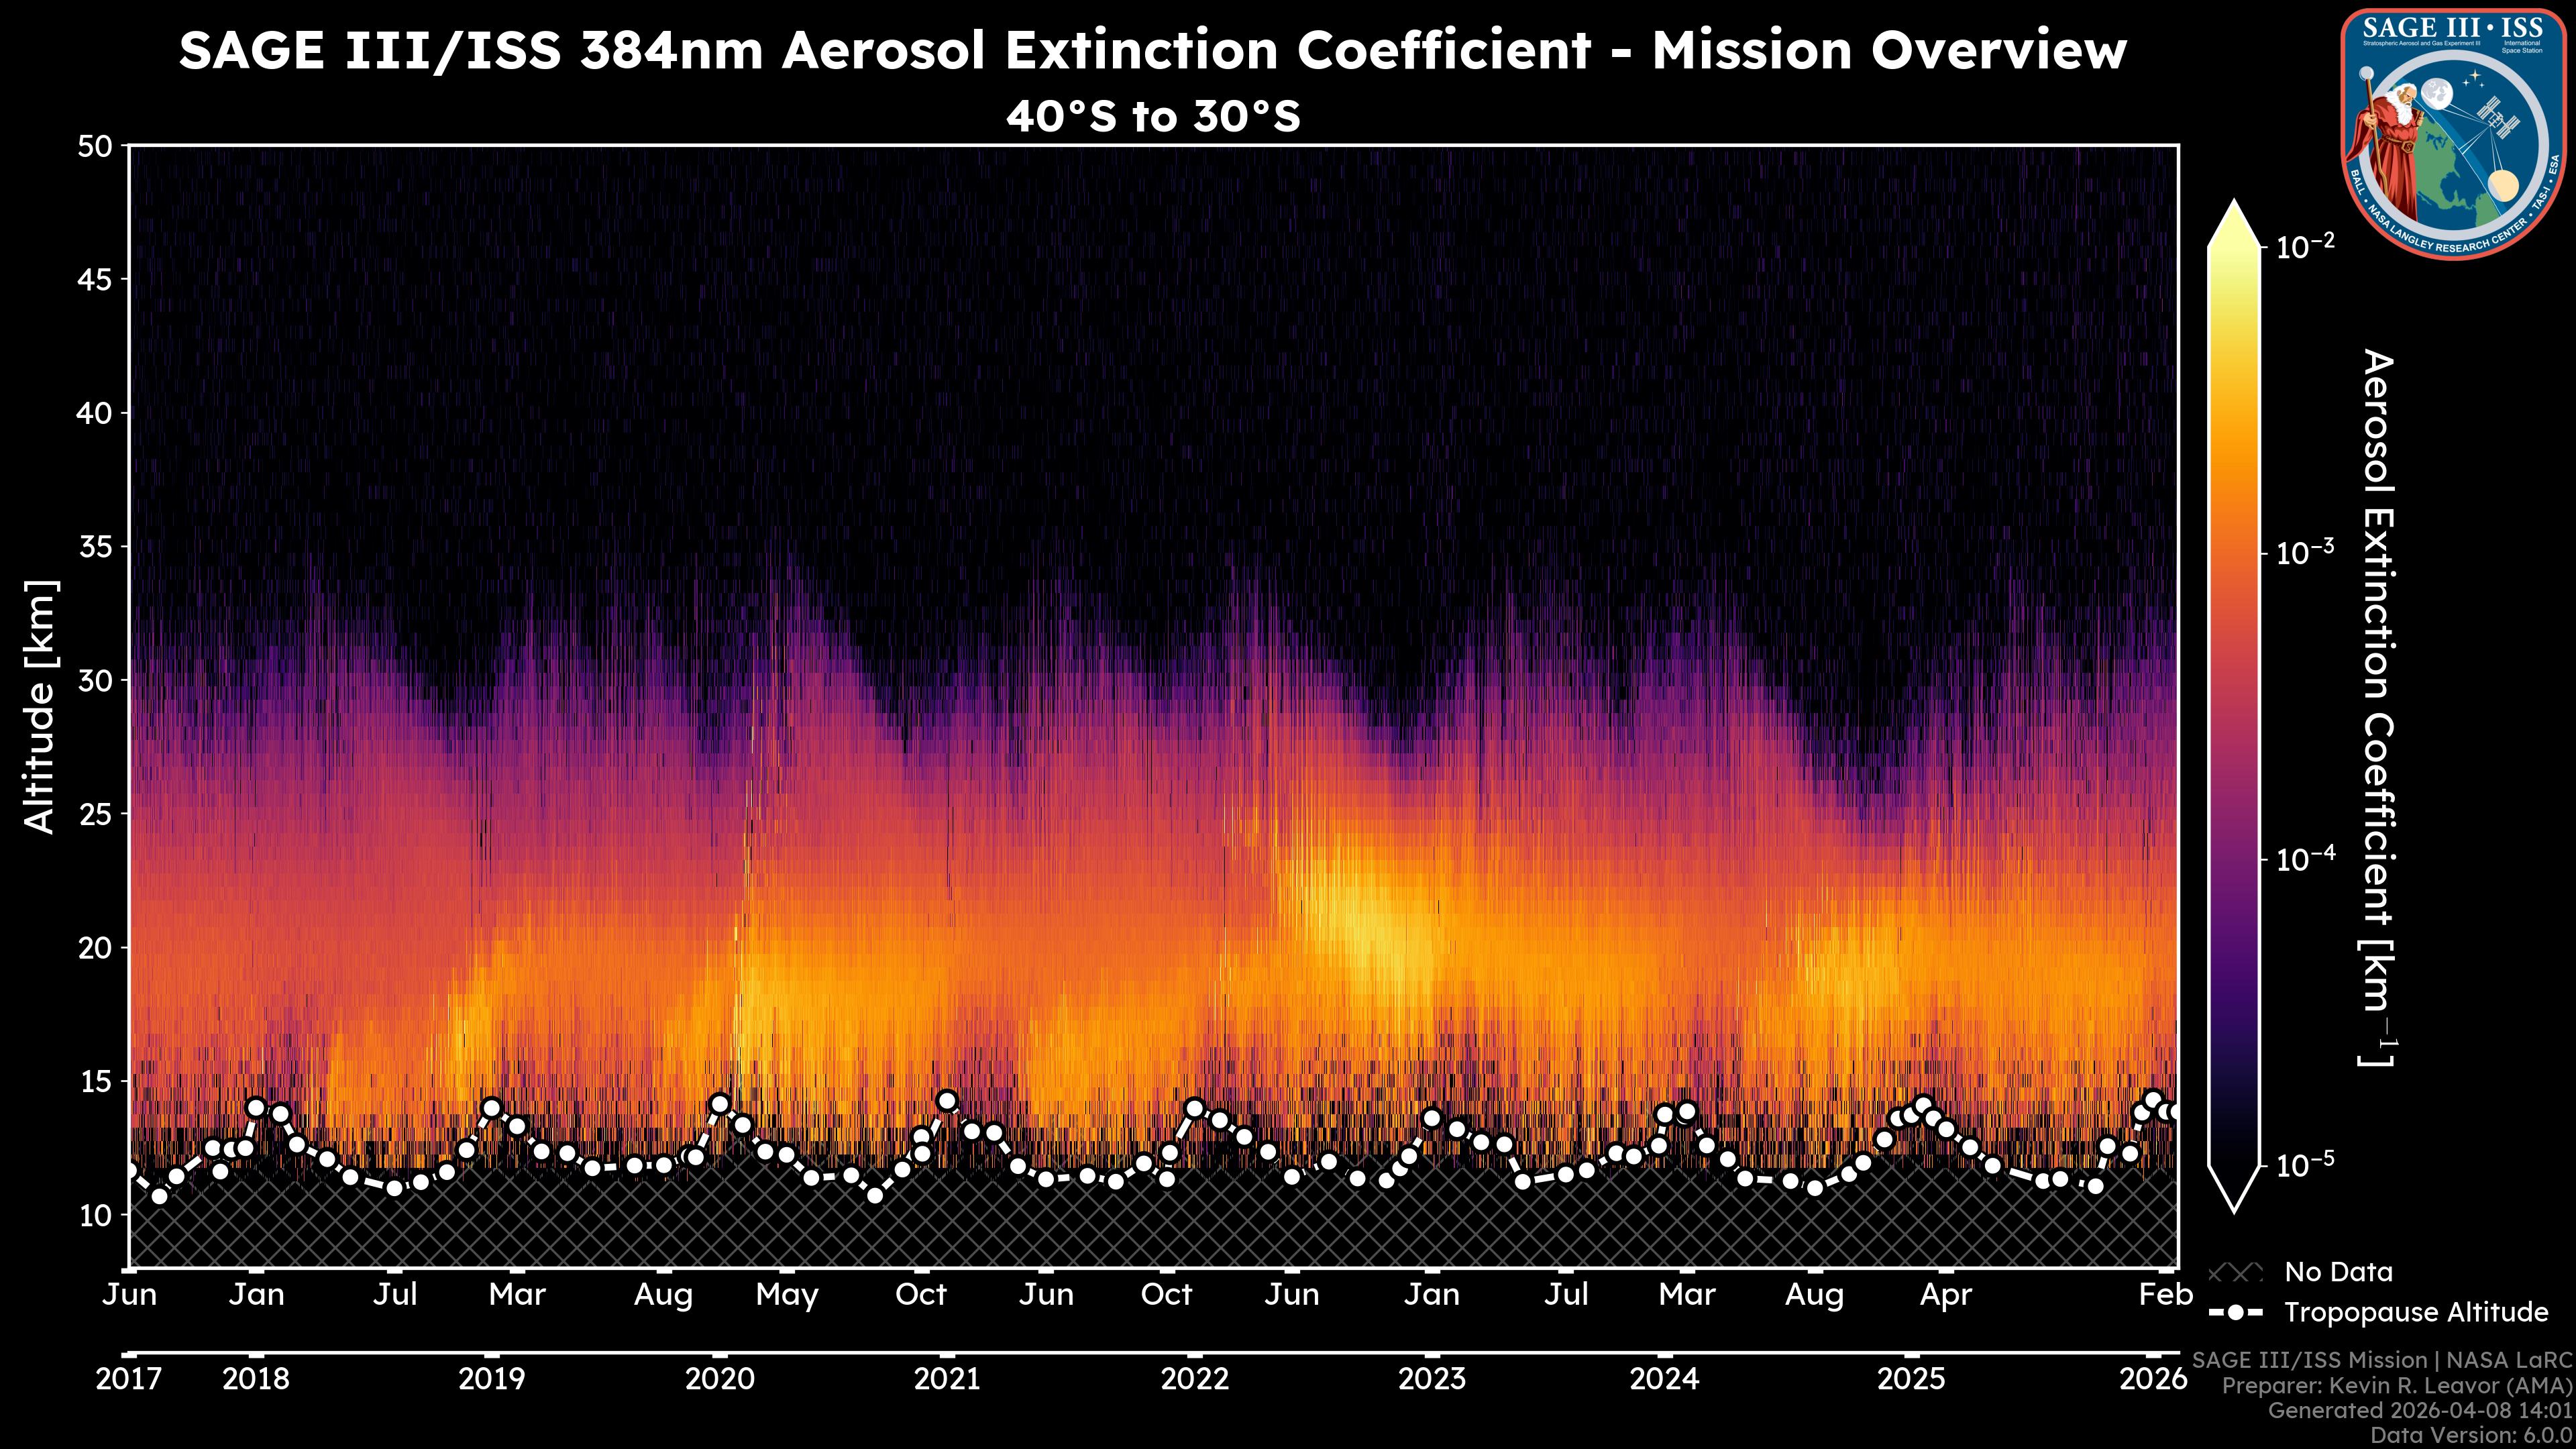The image size is (2576, 1449).
Task: Click the 2022 year label
Action: [1194, 1379]
